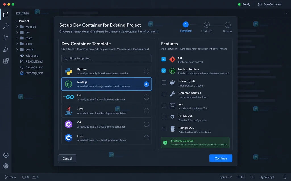Image resolution: width=291 pixels, height=181 pixels.
Task: Open the Extensions icon in activity bar
Action: tap(6, 61)
